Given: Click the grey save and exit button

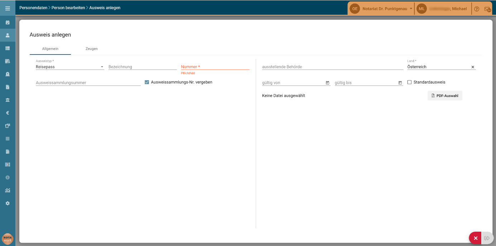Looking at the screenshot, I should [487, 238].
